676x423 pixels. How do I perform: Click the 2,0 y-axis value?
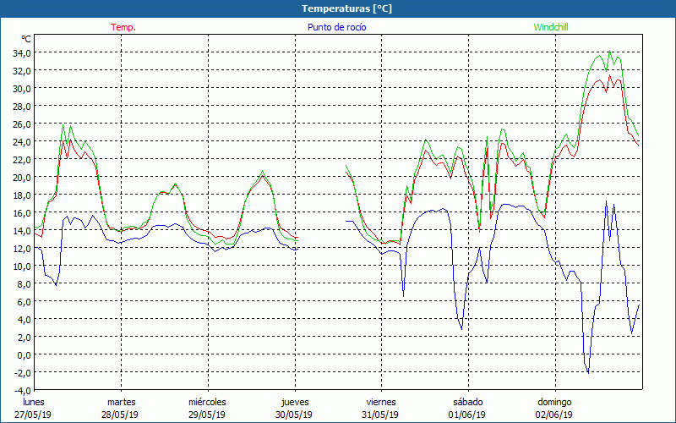coord(25,338)
